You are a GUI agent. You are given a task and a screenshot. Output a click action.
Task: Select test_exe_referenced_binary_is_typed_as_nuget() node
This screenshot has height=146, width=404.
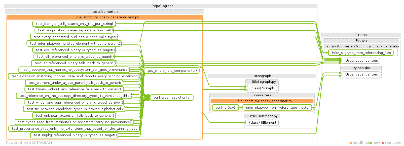[x=74, y=50]
